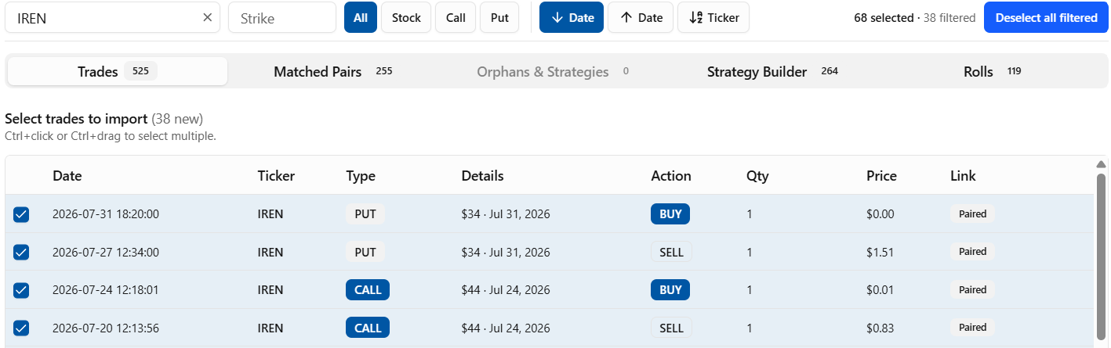The height and width of the screenshot is (348, 1111).
Task: Open Orphans & Strategies tab
Action: (553, 71)
